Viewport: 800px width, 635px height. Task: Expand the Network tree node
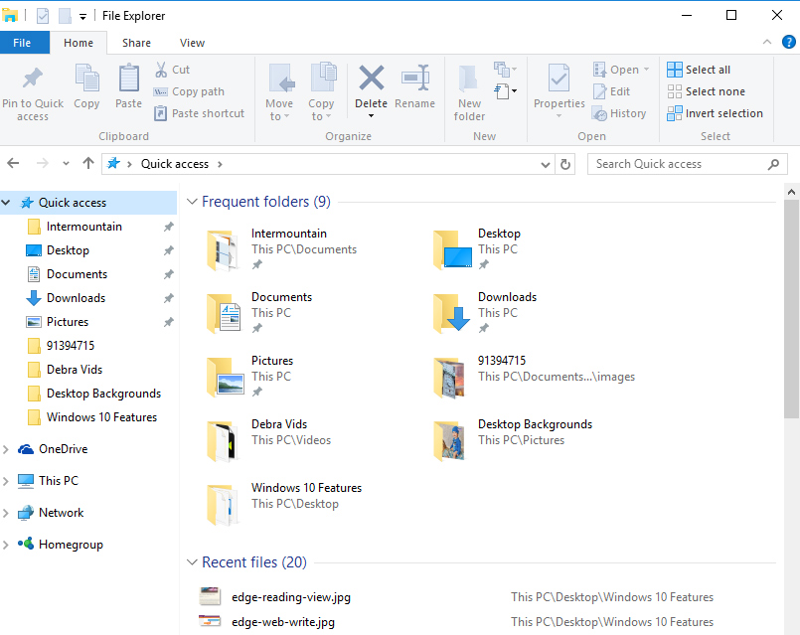point(6,513)
